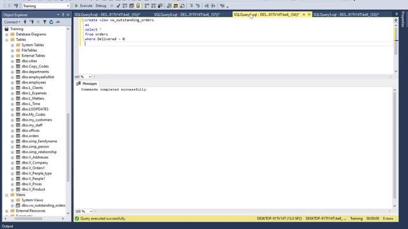408x229 pixels.
Task: Switch to SQLQuery5.sql tab
Action: click(346, 15)
